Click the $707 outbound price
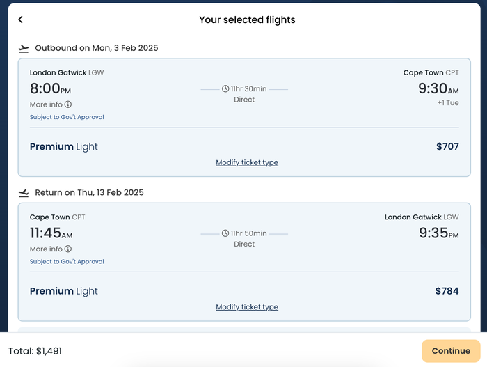The image size is (487, 367). click(447, 146)
